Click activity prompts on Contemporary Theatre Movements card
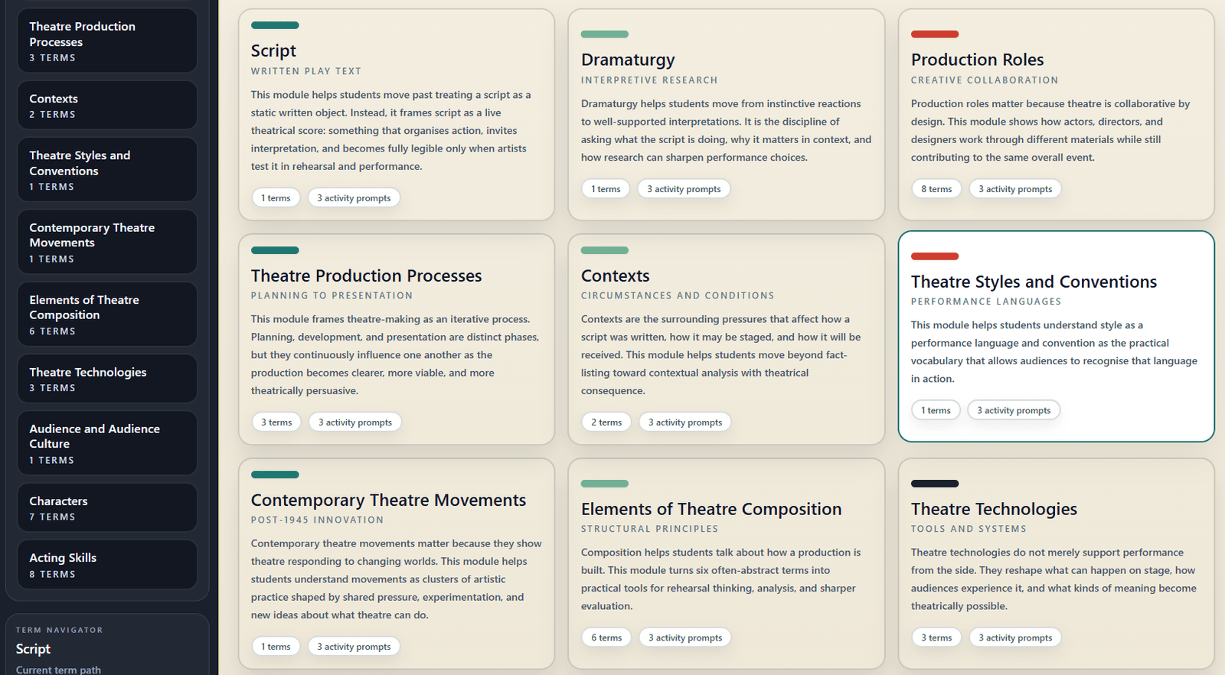Screen dimensions: 1225x675 click(x=354, y=647)
